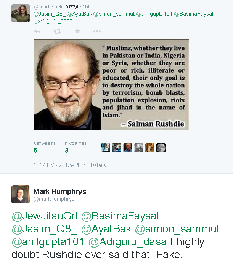Open Mark Humphrys' profile avatar
233x265 pixels.
(21, 194)
